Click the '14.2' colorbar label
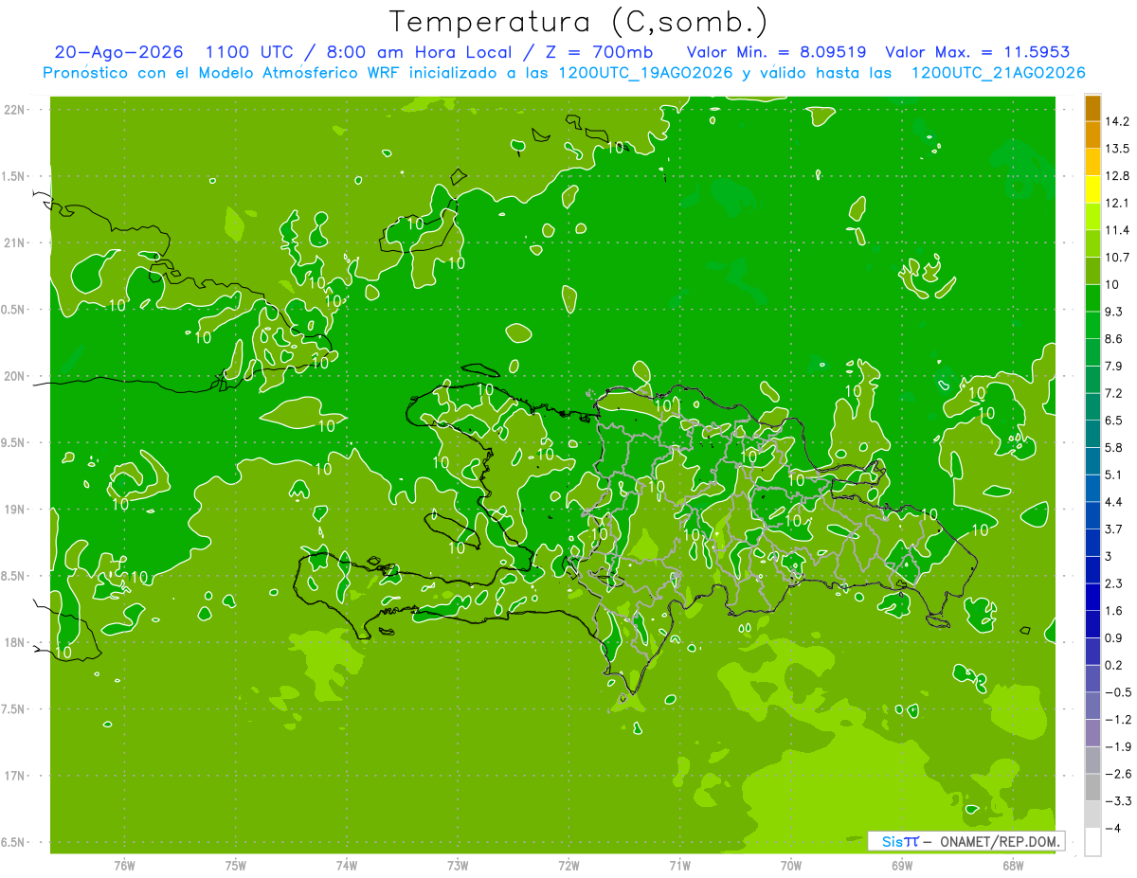 (x=1117, y=121)
